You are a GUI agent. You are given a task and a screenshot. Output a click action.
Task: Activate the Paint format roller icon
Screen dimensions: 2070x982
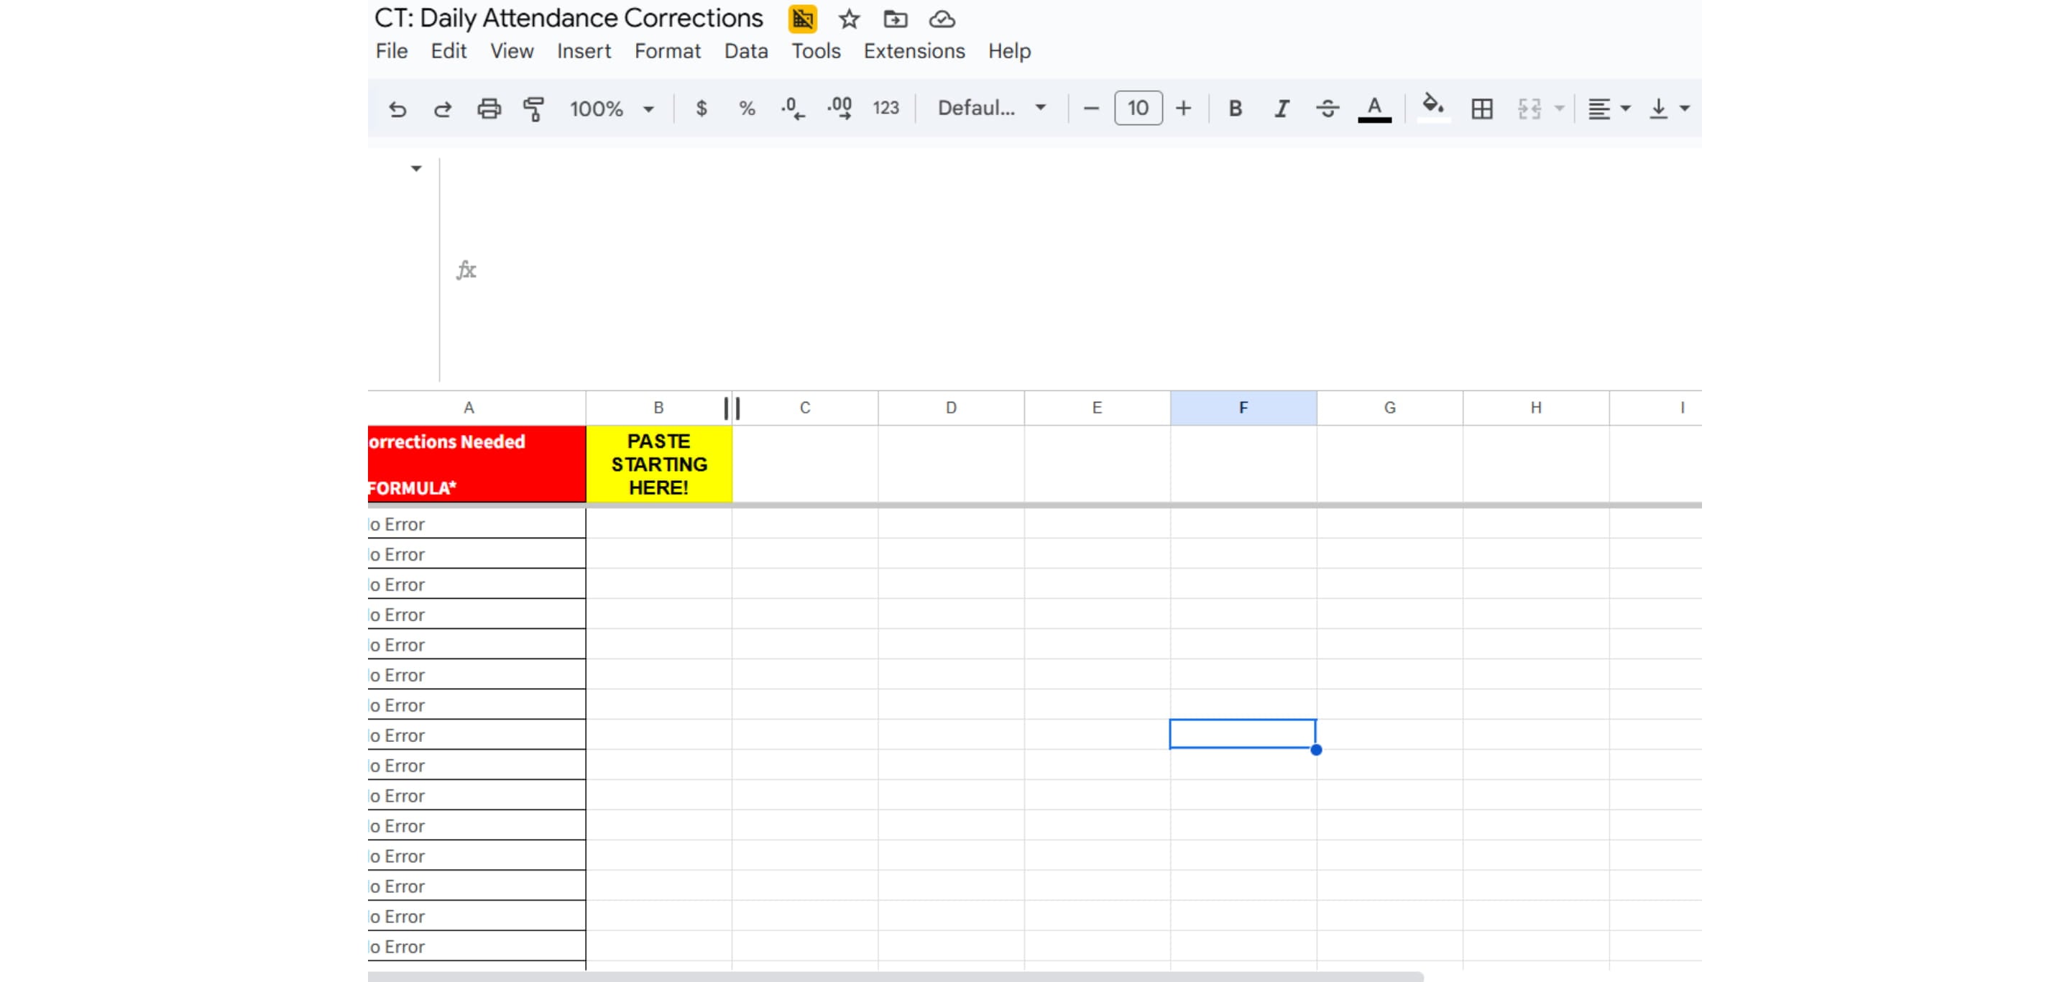point(533,109)
